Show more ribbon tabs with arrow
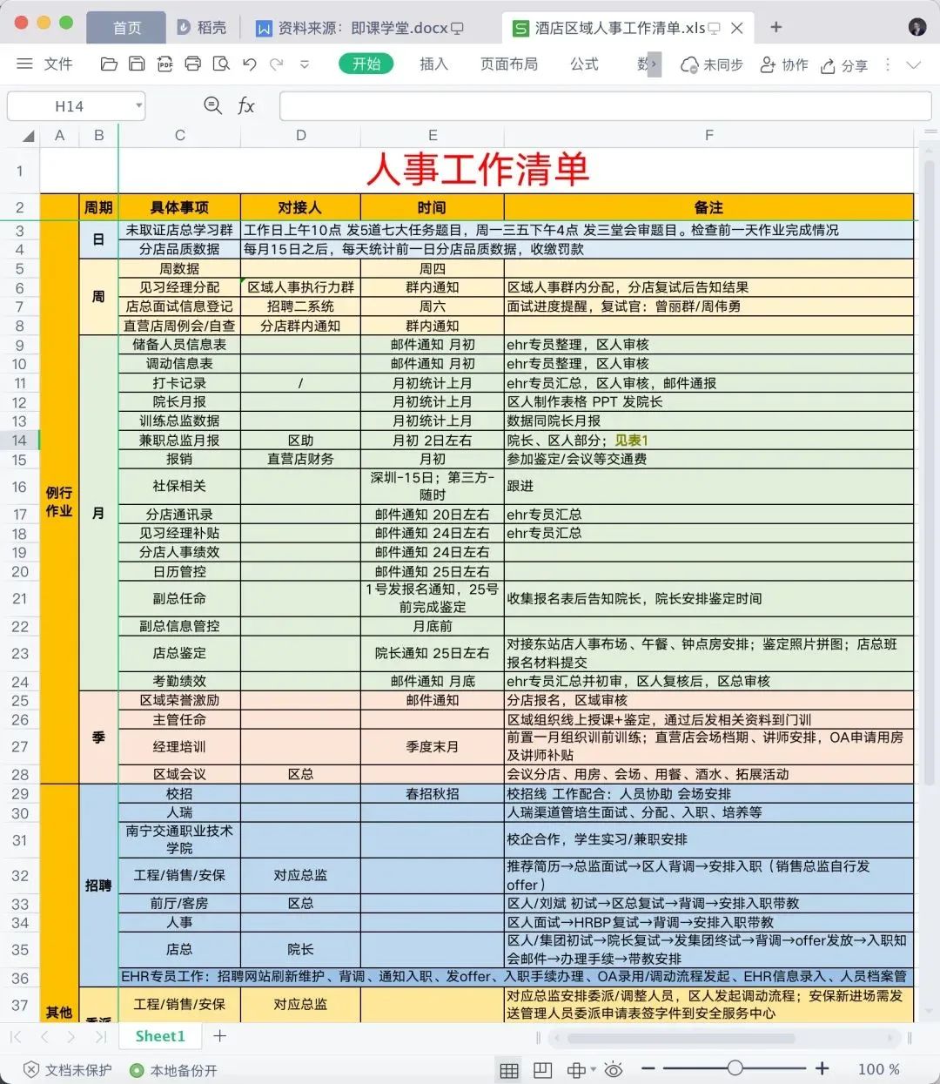The width and height of the screenshot is (940, 1084). 655,64
